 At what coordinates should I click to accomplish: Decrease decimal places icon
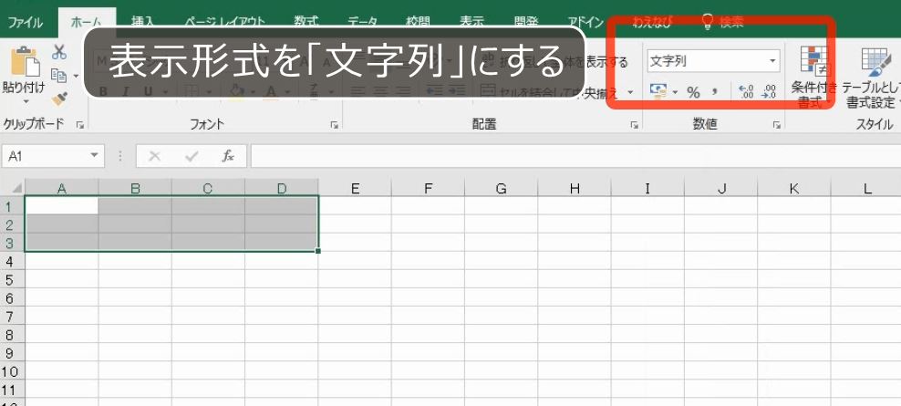[768, 92]
